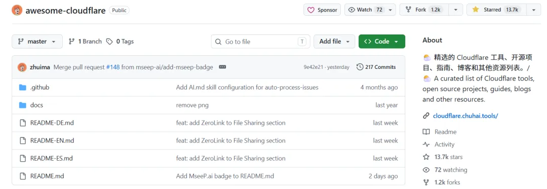Click the Readme book icon
The height and width of the screenshot is (189, 547).
click(426, 132)
